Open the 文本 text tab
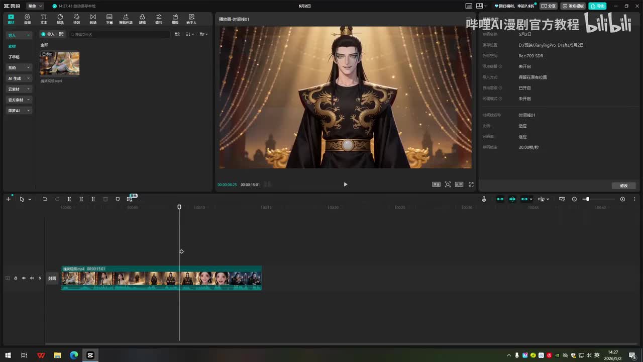643x362 pixels. pyautogui.click(x=44, y=19)
